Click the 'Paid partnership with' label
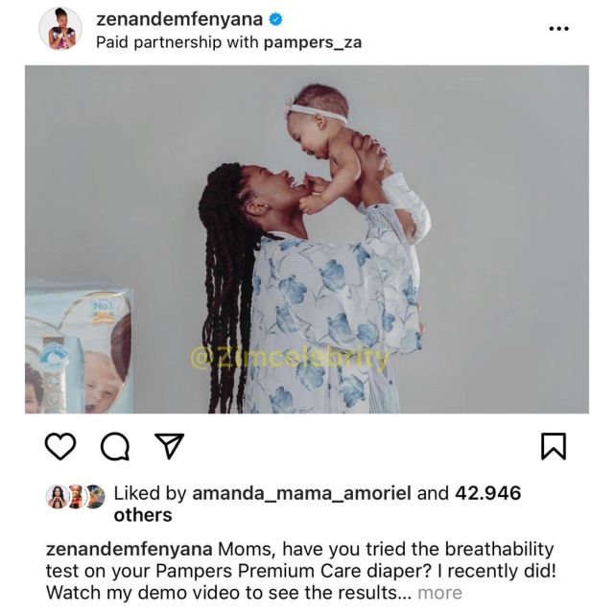This screenshot has width=614, height=614. [x=177, y=42]
